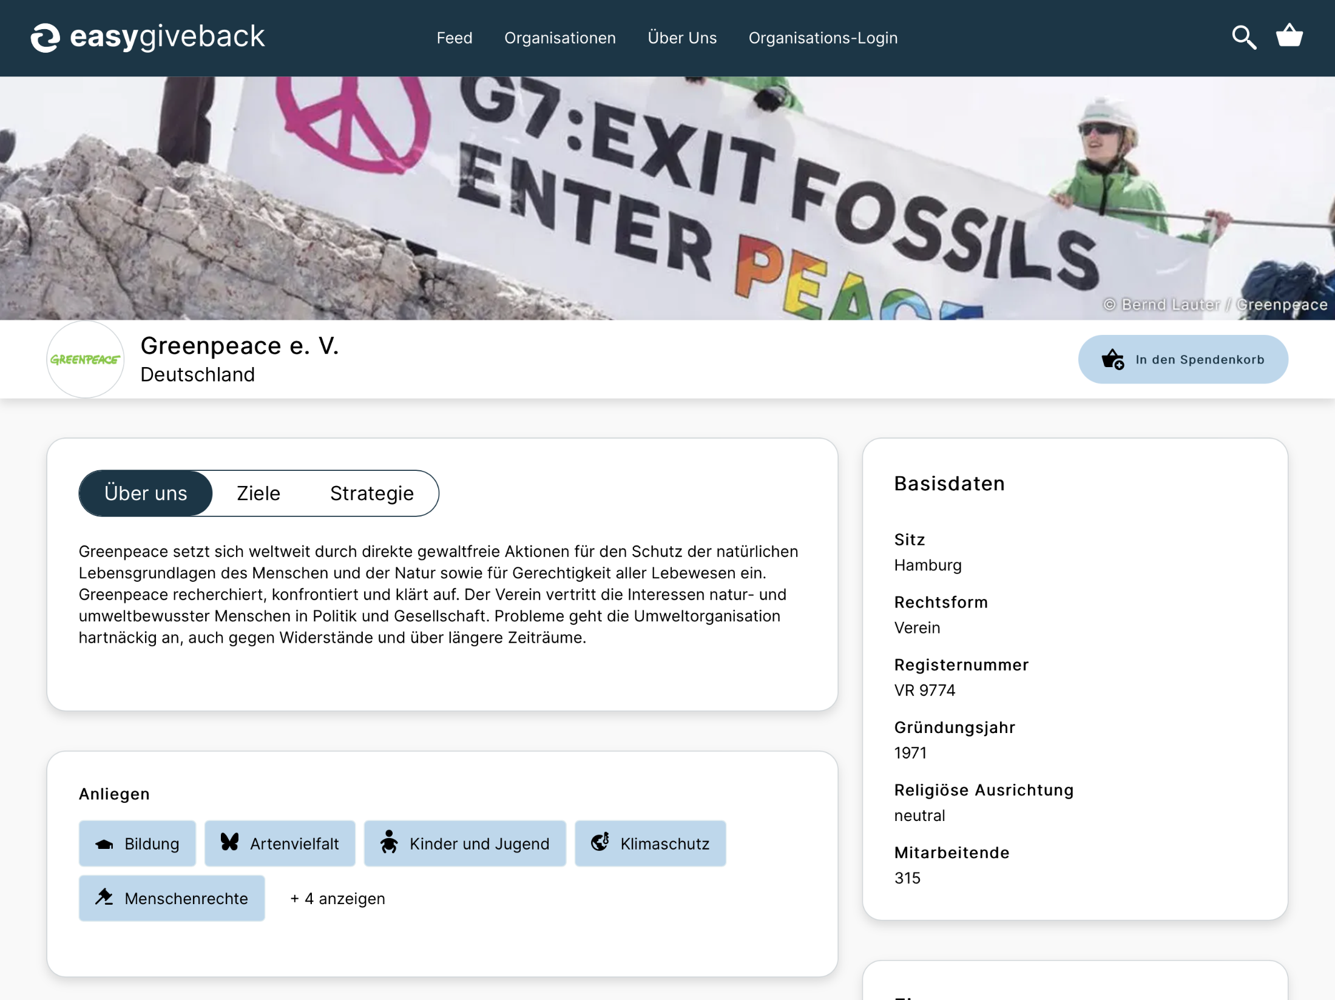Select the Über uns tab

[146, 493]
